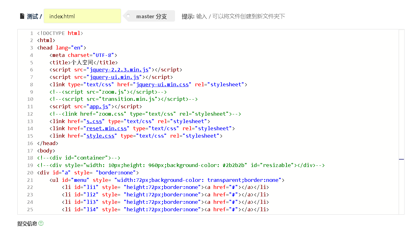Click the head lang="en" line
The height and width of the screenshot is (227, 412).
click(62, 48)
